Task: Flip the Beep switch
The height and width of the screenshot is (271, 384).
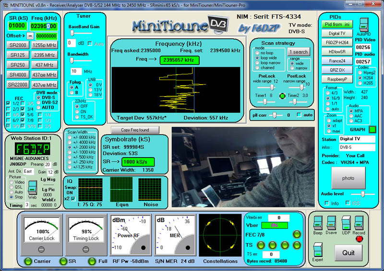Action: (x=318, y=223)
